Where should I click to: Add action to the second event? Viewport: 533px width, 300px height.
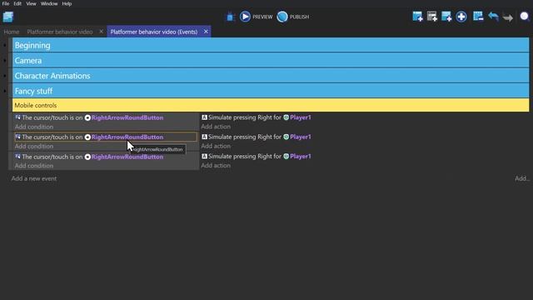pos(216,146)
